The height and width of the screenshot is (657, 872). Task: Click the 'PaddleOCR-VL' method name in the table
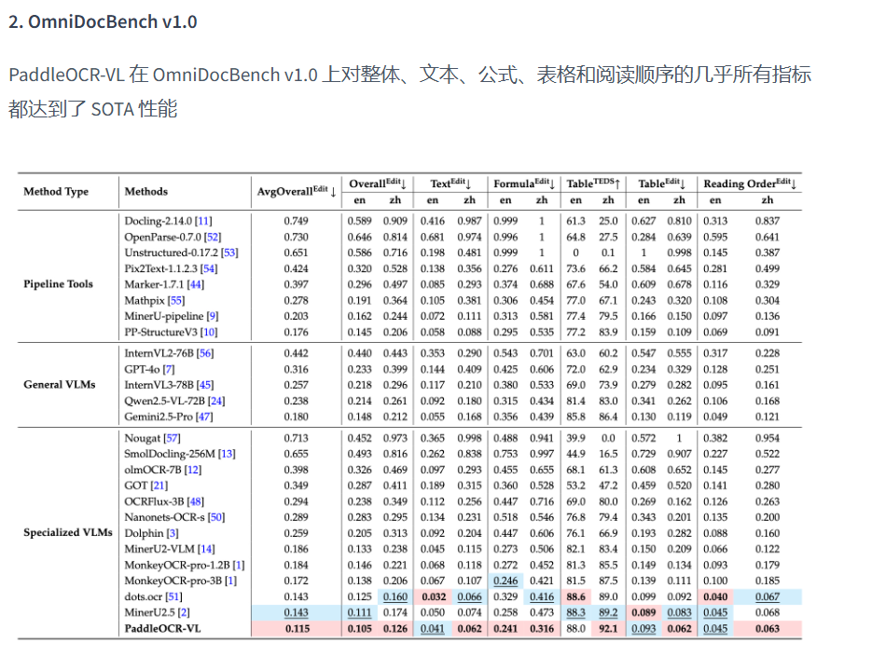(162, 629)
